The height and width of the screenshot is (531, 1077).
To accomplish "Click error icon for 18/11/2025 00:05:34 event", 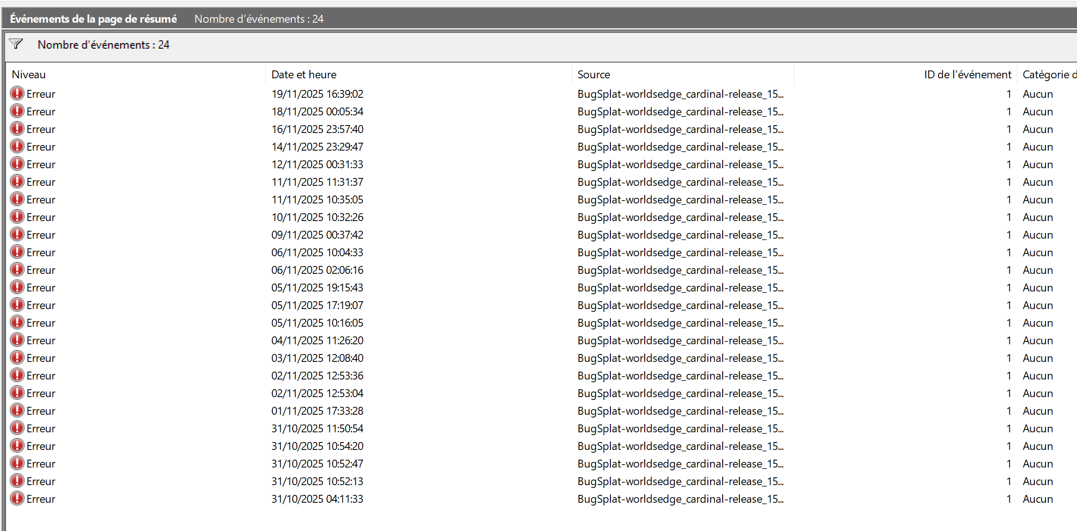I will coord(17,111).
